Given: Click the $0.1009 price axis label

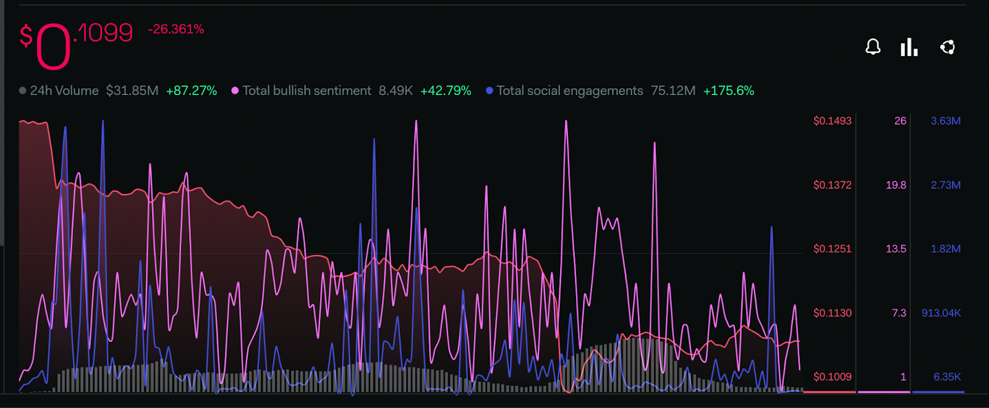Looking at the screenshot, I should 833,377.
